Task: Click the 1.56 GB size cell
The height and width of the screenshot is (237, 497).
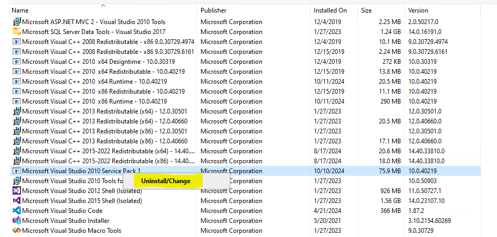Action: coord(390,201)
